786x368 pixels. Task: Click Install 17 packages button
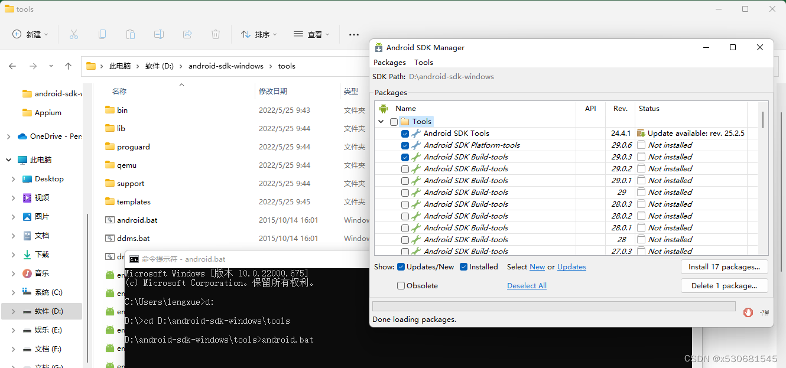coord(724,267)
